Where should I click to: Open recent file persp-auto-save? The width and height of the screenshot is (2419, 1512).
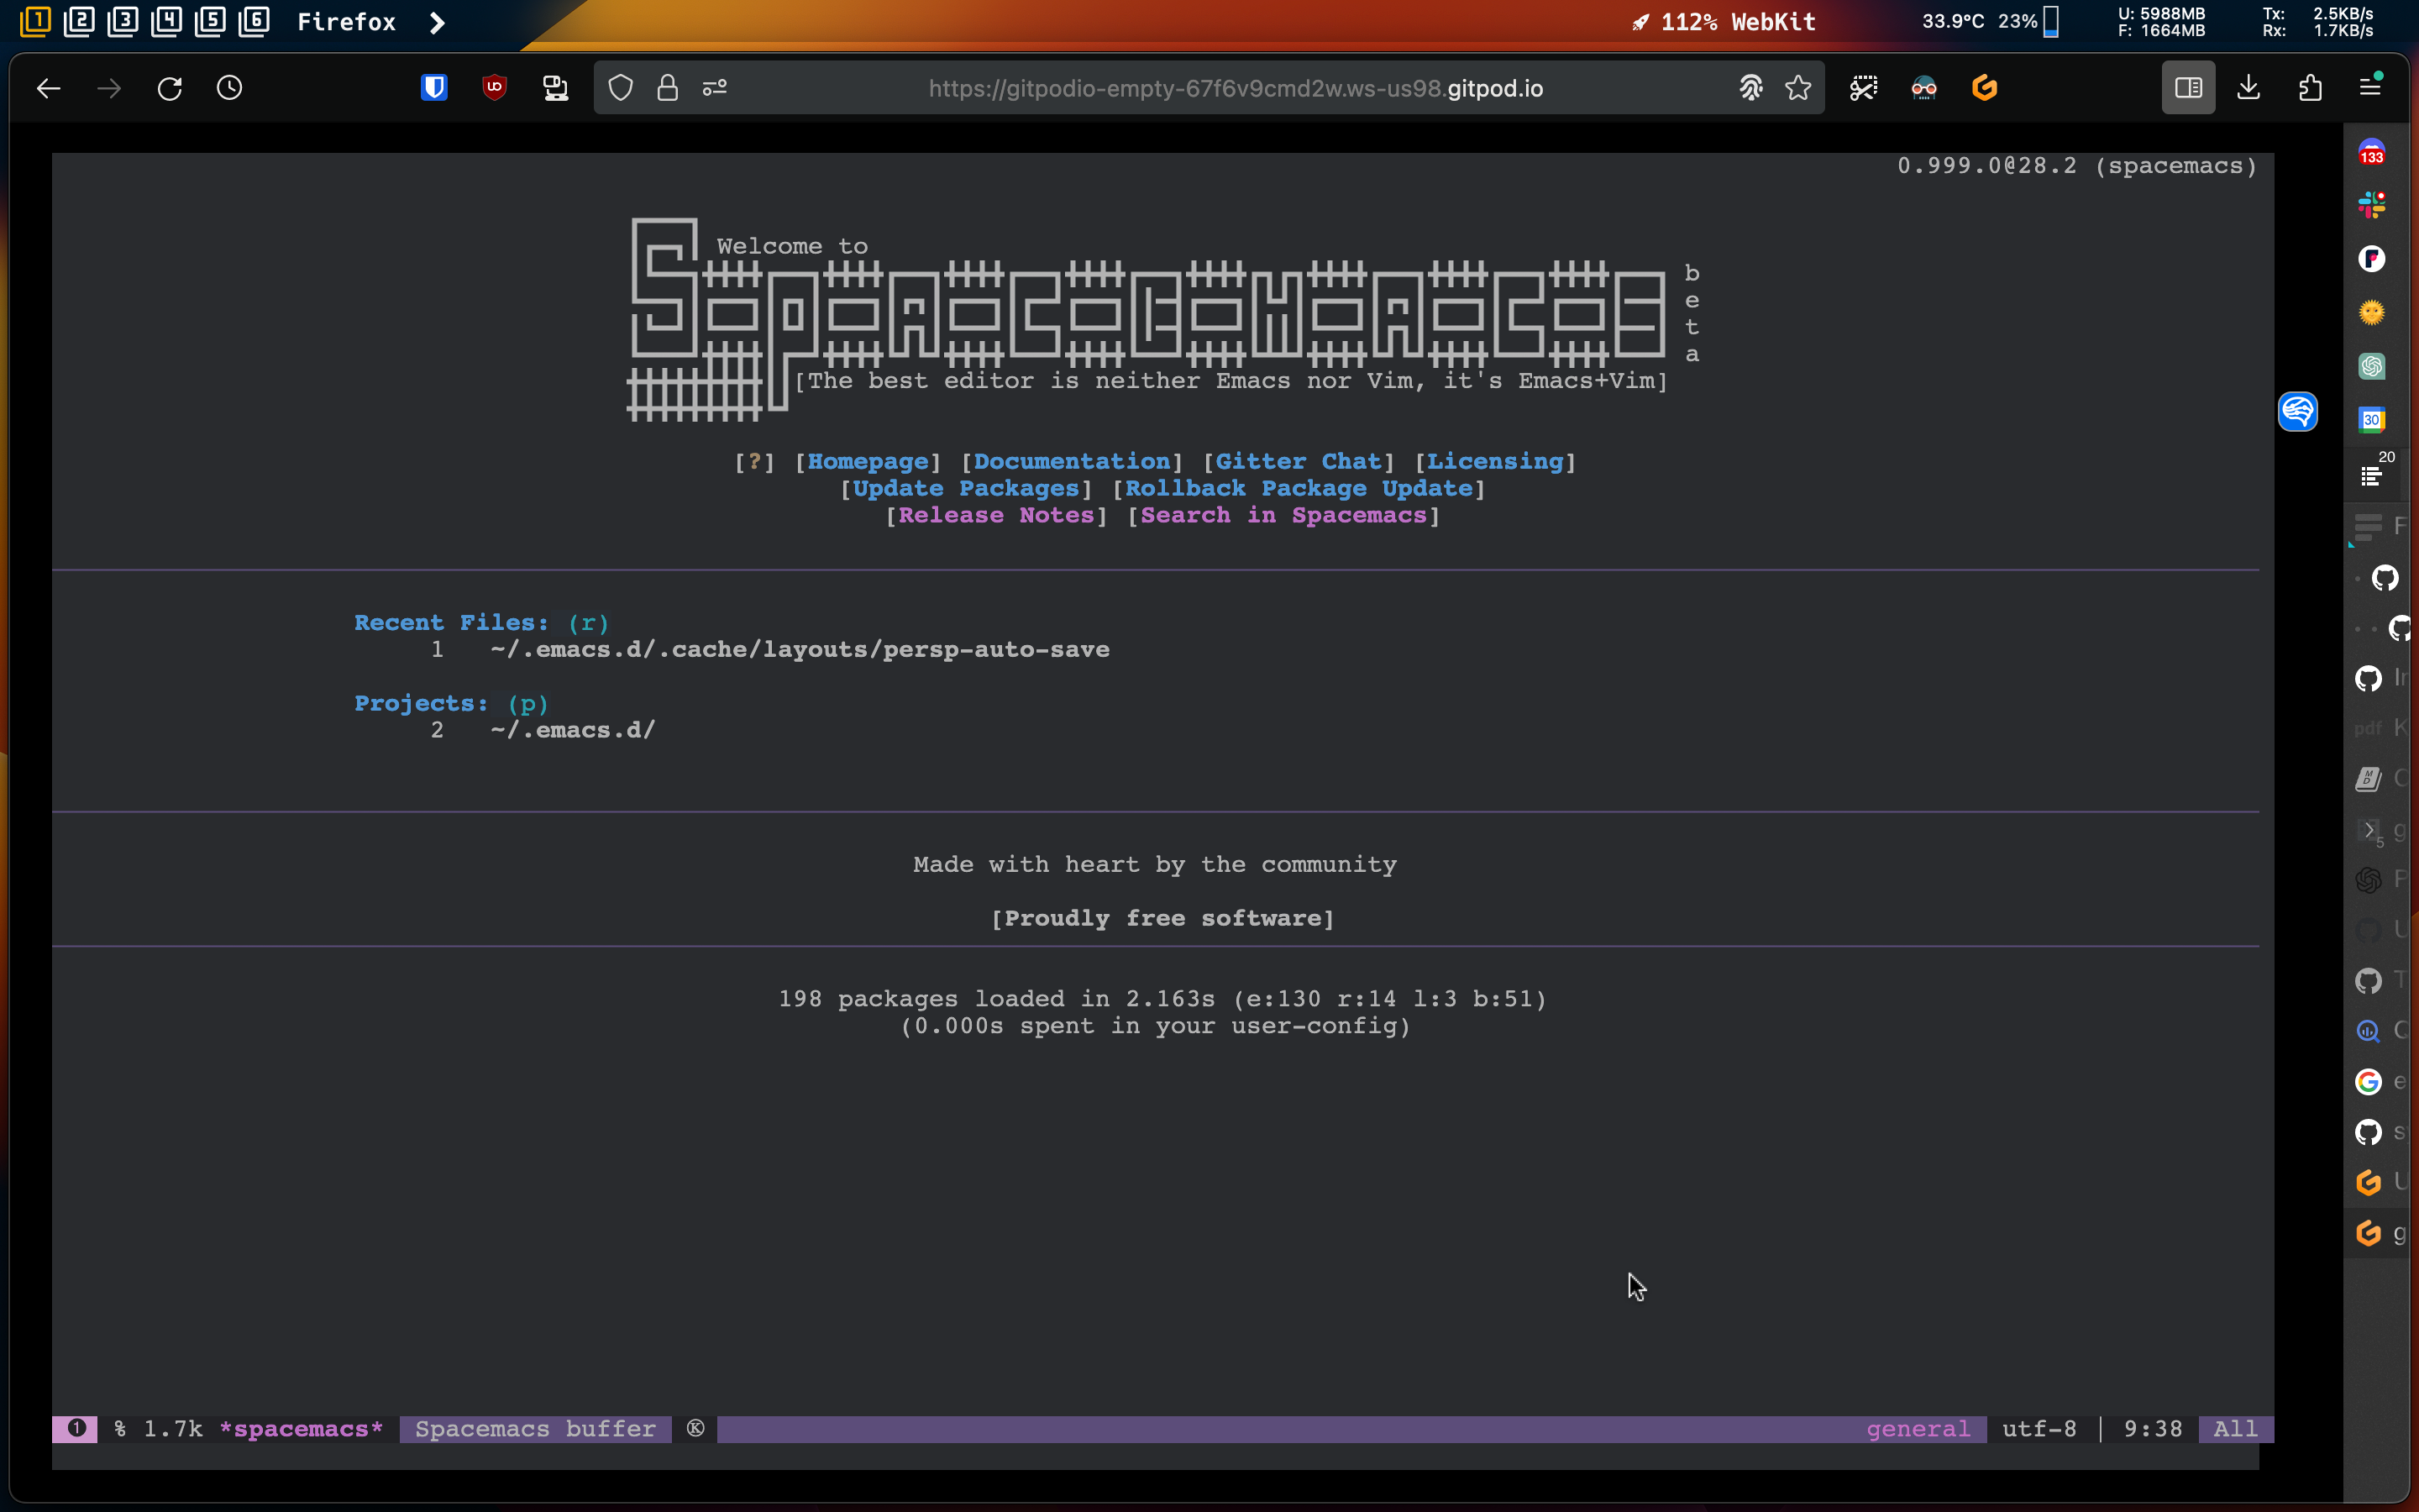(x=800, y=649)
